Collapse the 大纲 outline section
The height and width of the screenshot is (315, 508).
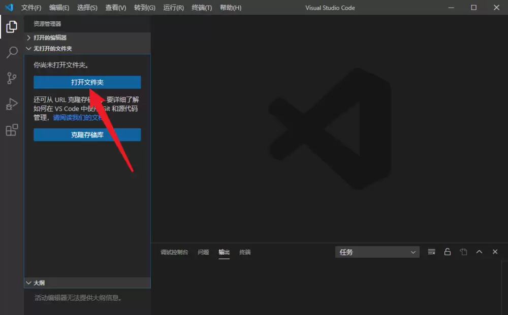tap(87, 283)
